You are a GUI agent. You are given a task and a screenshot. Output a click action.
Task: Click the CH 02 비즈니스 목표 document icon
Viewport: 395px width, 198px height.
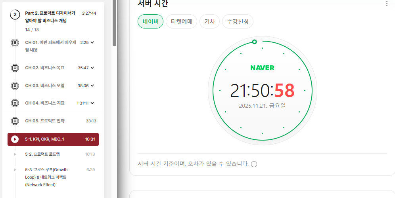[x=15, y=68]
